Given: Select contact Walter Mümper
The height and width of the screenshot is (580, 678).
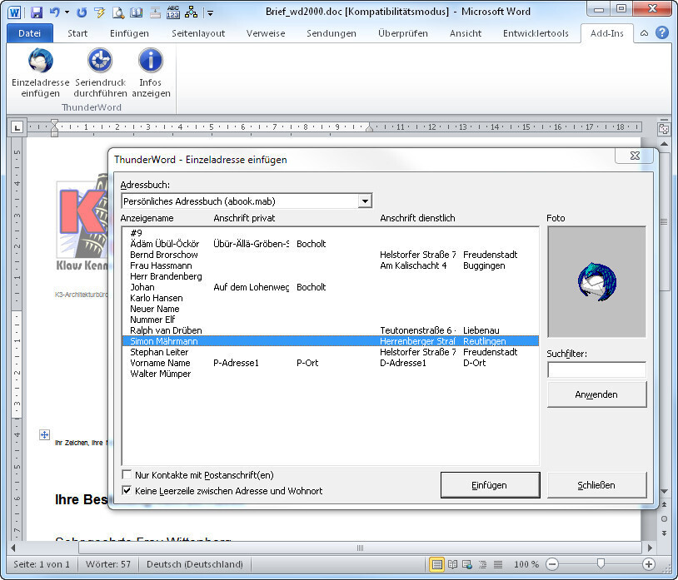Looking at the screenshot, I should tap(331, 373).
